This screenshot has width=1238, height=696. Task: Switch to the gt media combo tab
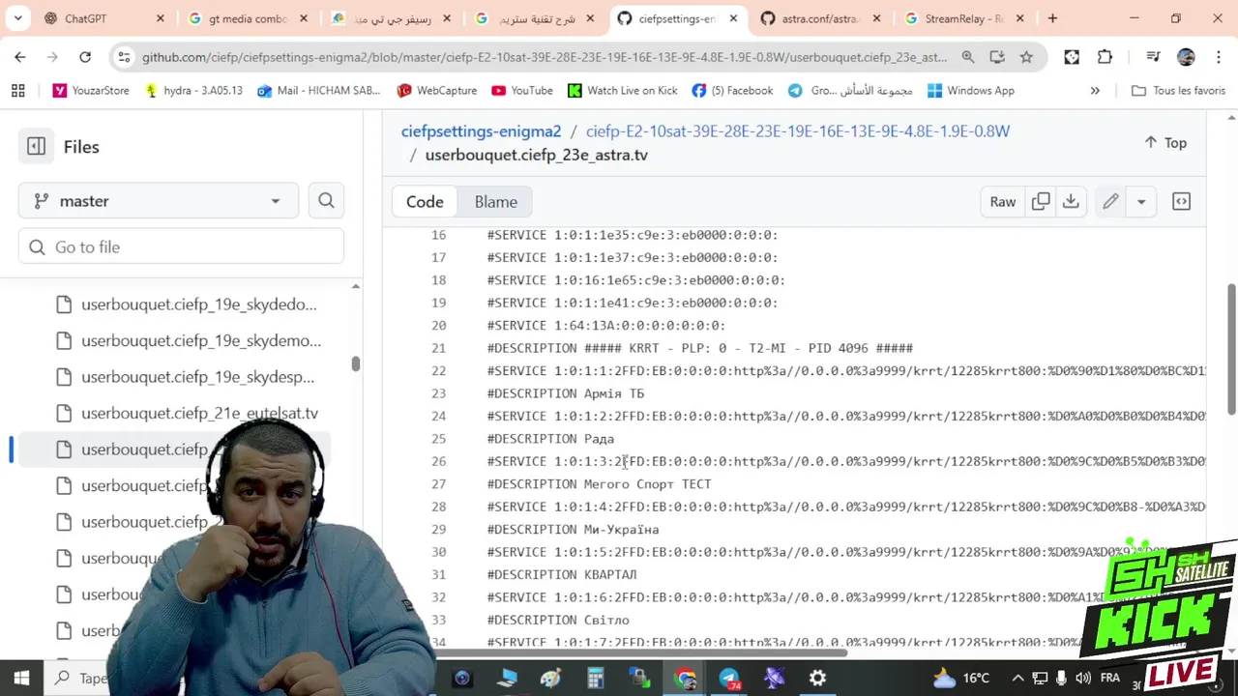point(248,18)
